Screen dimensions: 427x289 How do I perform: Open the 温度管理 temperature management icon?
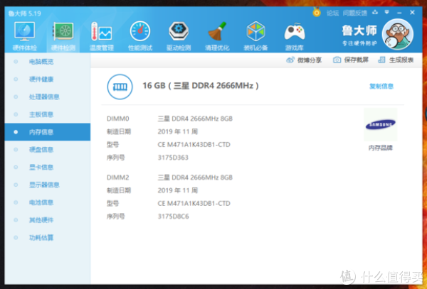tap(102, 37)
